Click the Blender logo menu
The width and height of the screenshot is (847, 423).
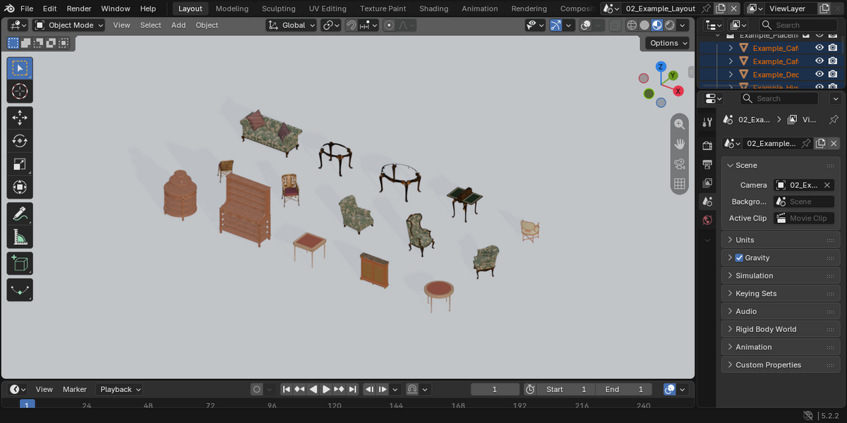point(8,8)
